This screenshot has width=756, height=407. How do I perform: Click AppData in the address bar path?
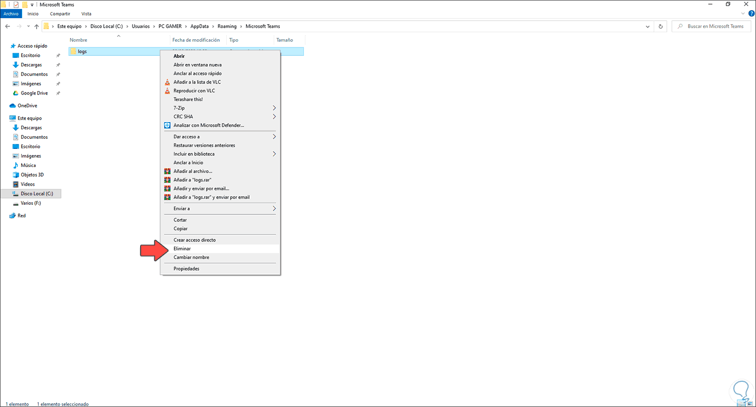[200, 26]
